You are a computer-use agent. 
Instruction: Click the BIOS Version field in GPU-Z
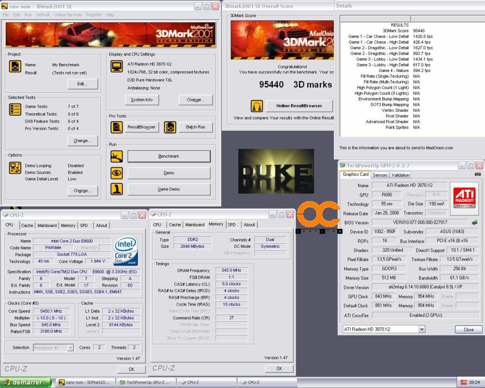(x=420, y=223)
